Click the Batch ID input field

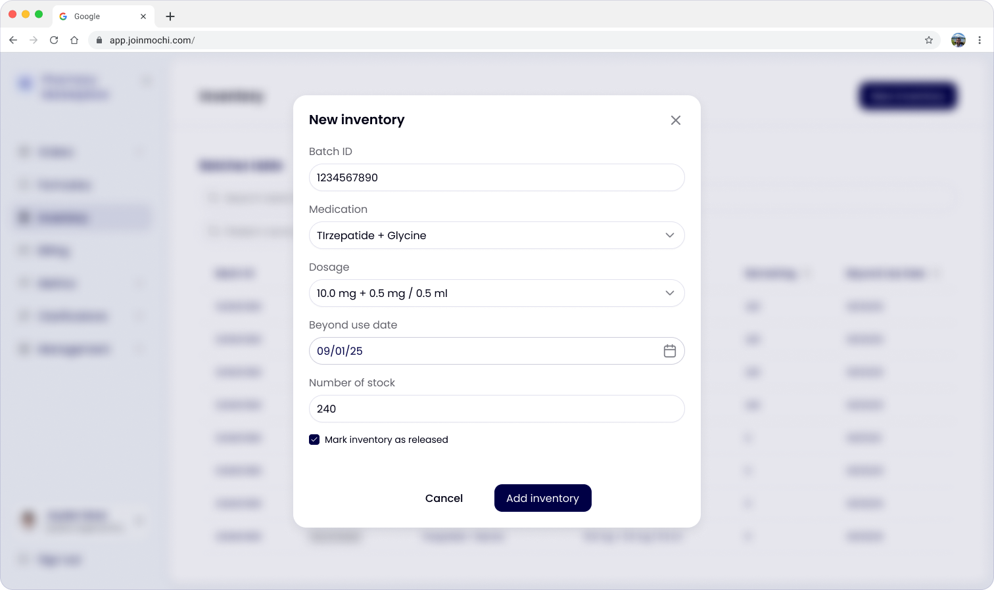(x=496, y=177)
